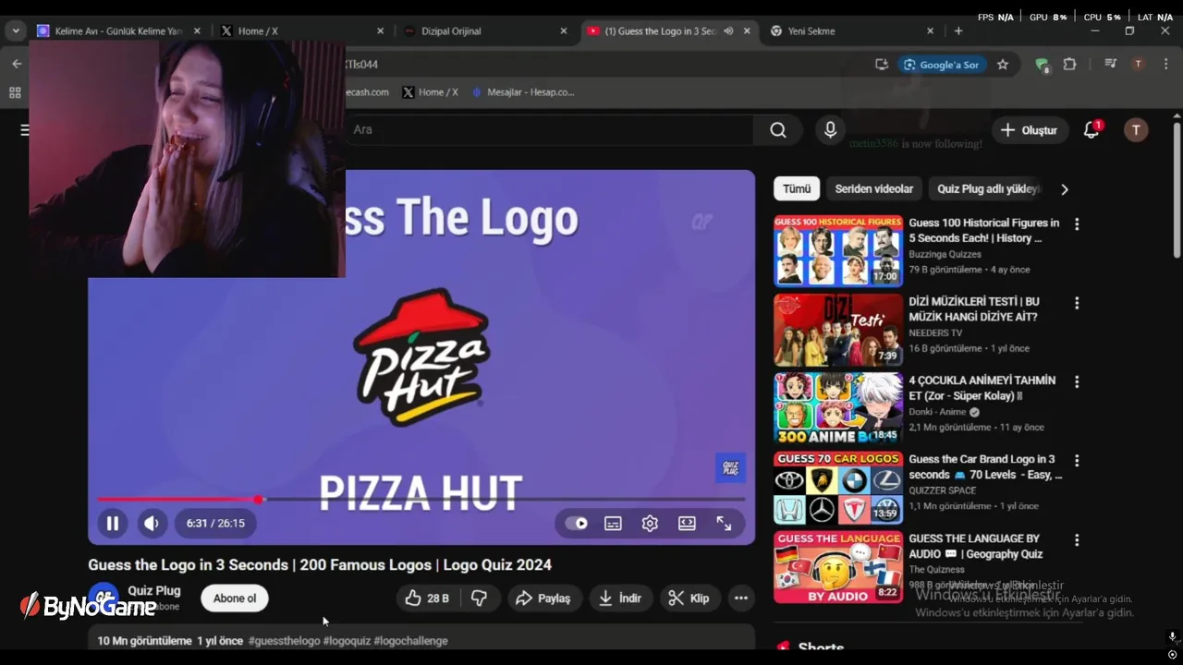
Task: Click into the Ara search field
Action: pyautogui.click(x=549, y=130)
